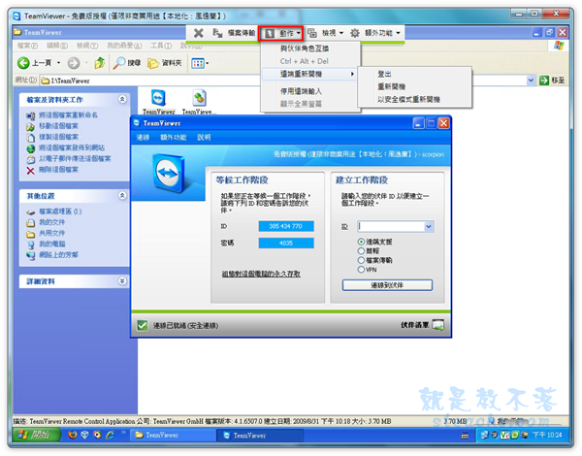Screen dimensions: 582x456
Task: Click the green Go (移至) button
Action: (x=552, y=81)
